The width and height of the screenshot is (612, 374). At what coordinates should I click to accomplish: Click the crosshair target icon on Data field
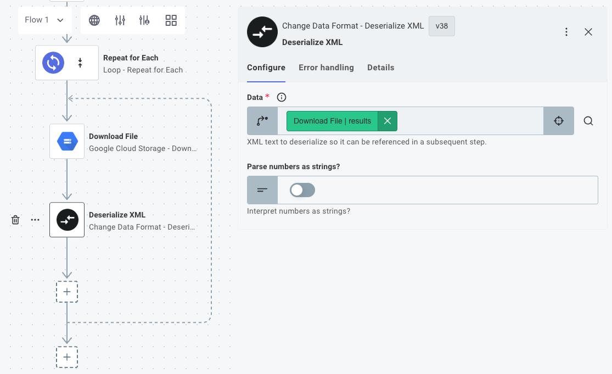[x=558, y=120]
